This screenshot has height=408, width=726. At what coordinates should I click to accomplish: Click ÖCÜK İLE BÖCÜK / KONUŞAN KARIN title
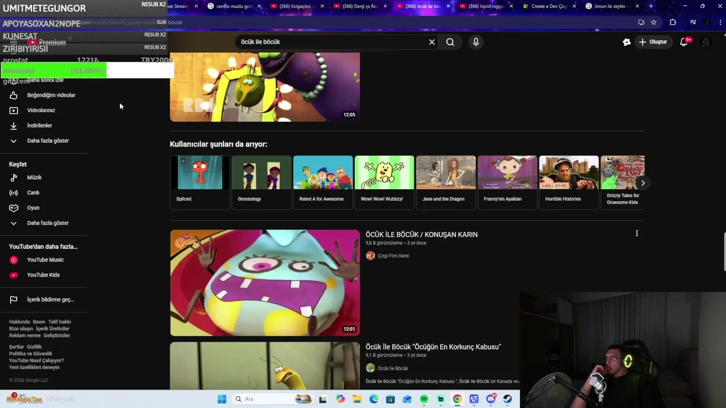click(x=421, y=235)
